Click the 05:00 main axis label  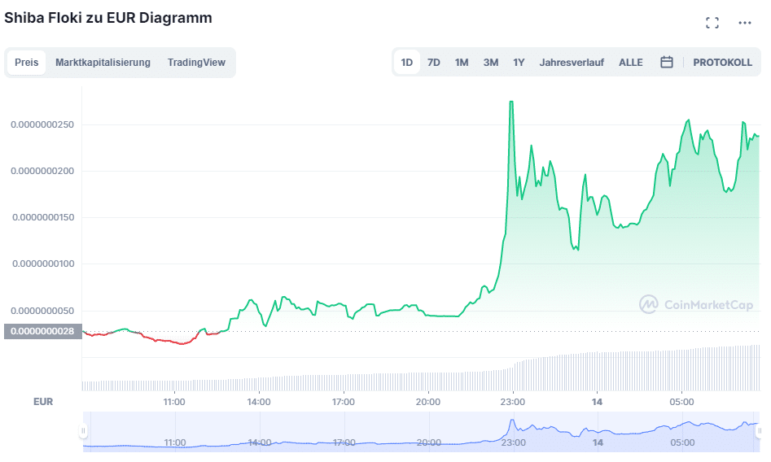point(681,402)
